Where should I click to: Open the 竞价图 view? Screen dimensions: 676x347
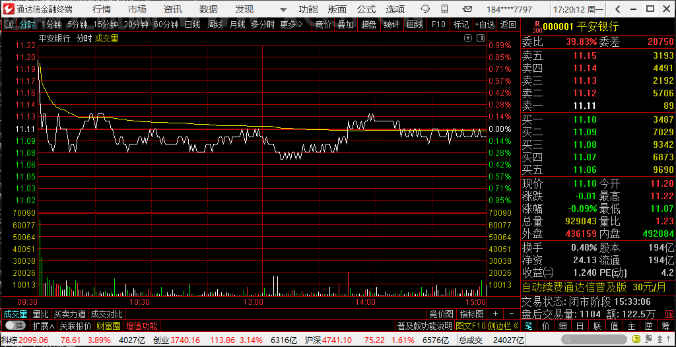pyautogui.click(x=441, y=314)
